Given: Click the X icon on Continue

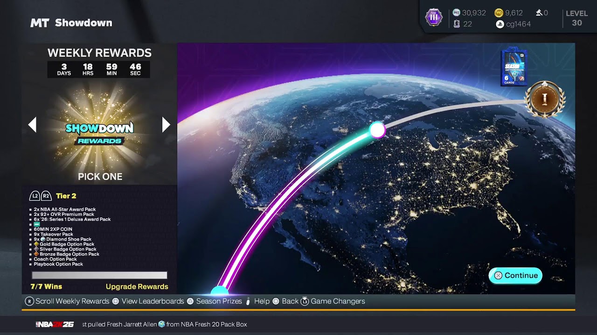Looking at the screenshot, I should (x=498, y=275).
